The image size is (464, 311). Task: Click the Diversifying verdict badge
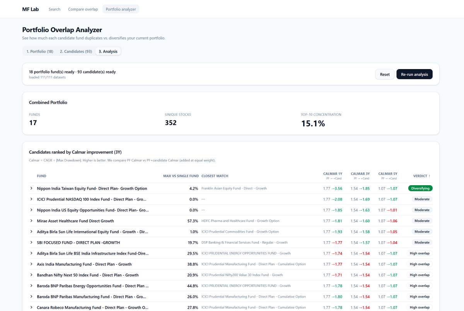coord(420,188)
